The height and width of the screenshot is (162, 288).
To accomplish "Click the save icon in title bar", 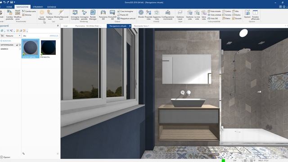I will 11,2.
